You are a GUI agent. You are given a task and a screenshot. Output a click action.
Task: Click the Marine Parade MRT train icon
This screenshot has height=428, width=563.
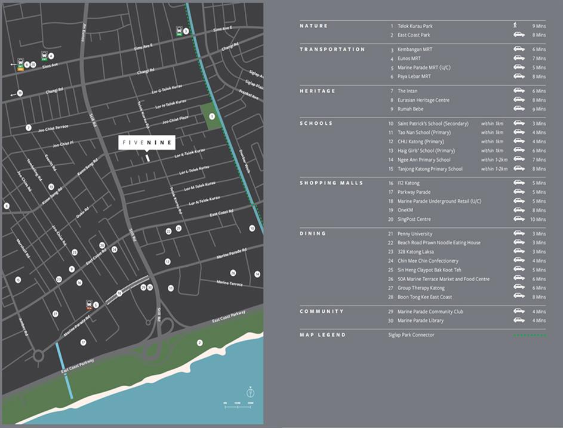coord(89,304)
